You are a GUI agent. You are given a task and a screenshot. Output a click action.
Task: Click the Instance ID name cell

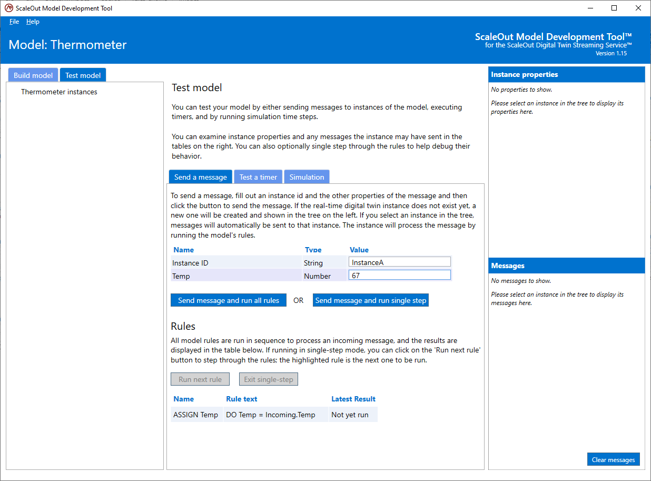(x=236, y=262)
